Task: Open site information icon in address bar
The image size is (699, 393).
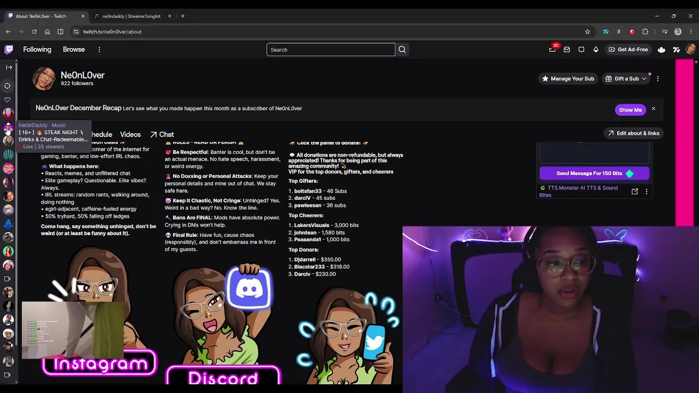Action: [x=76, y=32]
